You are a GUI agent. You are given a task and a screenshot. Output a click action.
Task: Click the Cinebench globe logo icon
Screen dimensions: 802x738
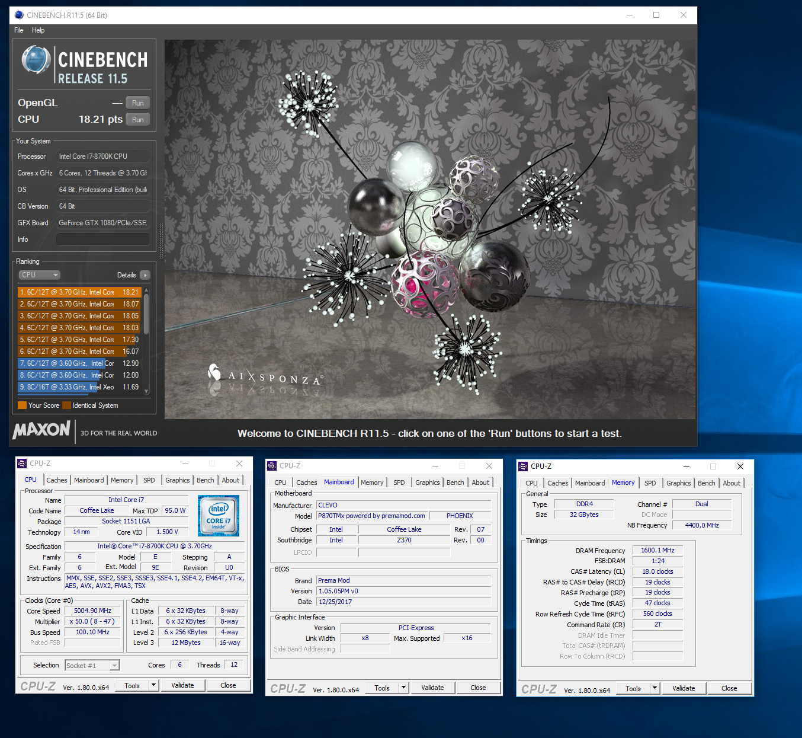[36, 60]
